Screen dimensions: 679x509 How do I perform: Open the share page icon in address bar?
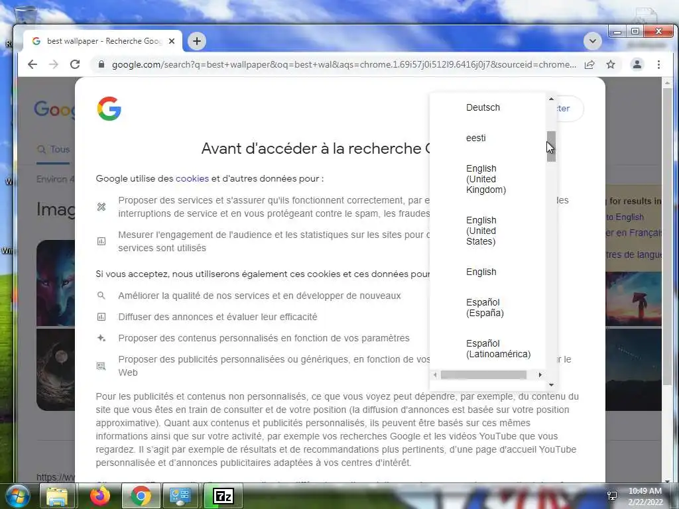[x=589, y=64]
